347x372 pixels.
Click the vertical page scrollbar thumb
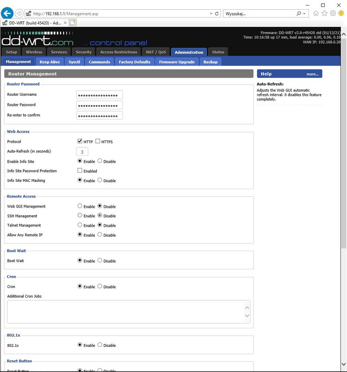344,143
